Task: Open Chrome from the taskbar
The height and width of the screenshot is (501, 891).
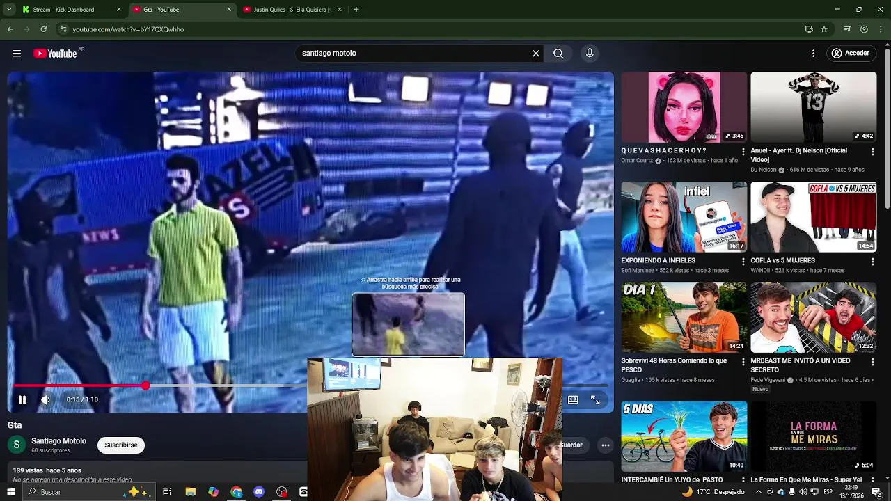Action: coord(236,492)
